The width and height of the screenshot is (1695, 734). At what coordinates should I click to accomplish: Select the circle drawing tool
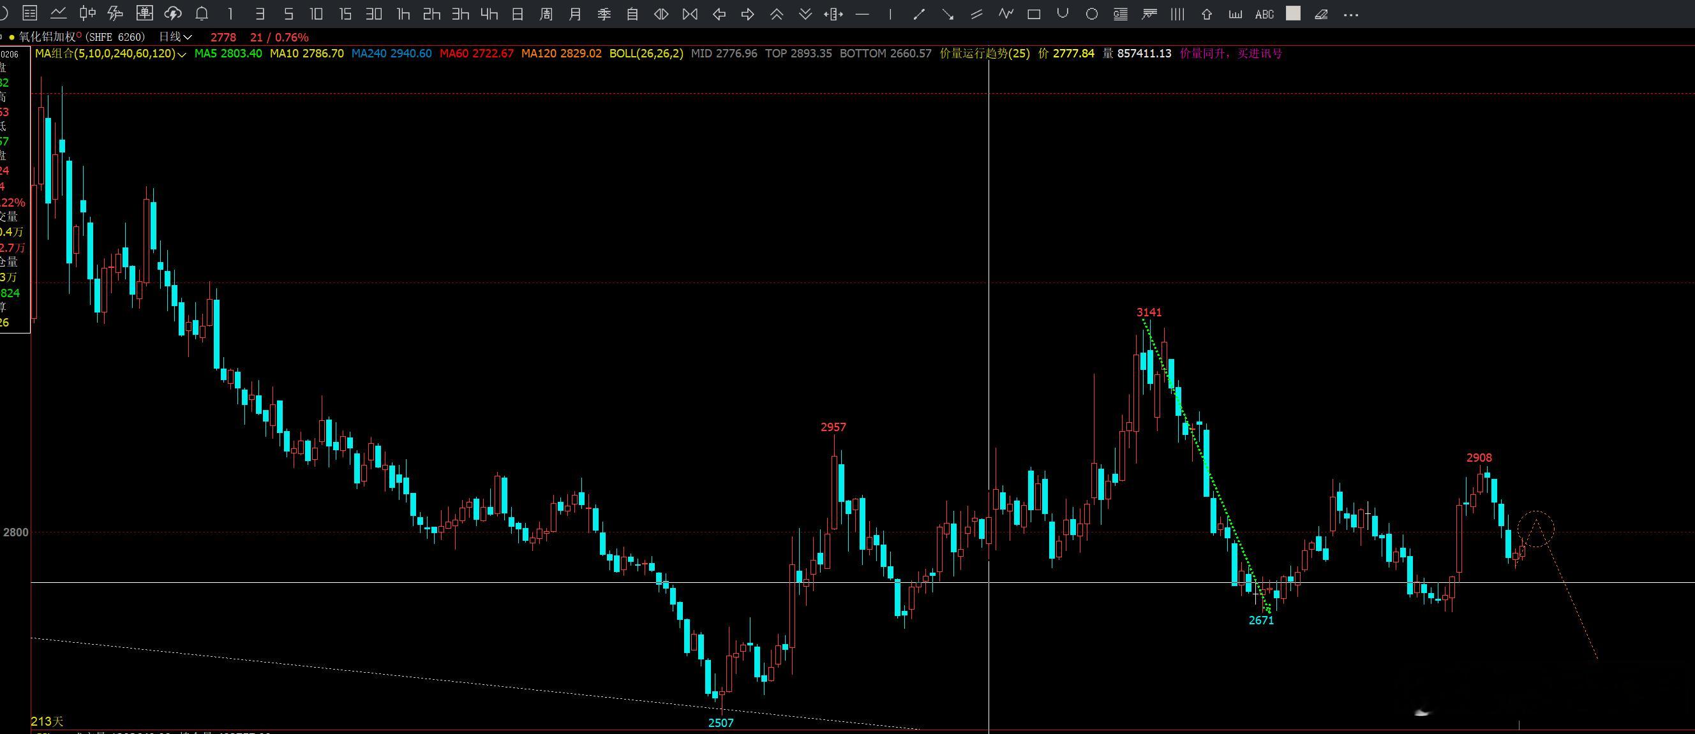point(1092,14)
